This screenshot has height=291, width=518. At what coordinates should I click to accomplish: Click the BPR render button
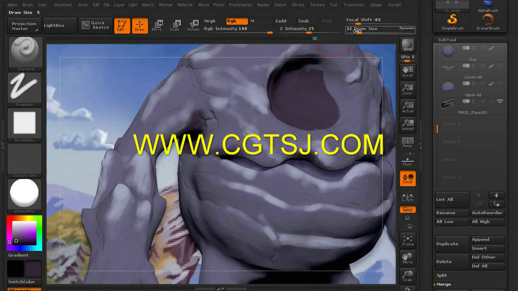point(408,45)
